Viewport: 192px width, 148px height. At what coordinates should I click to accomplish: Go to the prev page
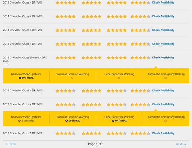tap(11, 144)
